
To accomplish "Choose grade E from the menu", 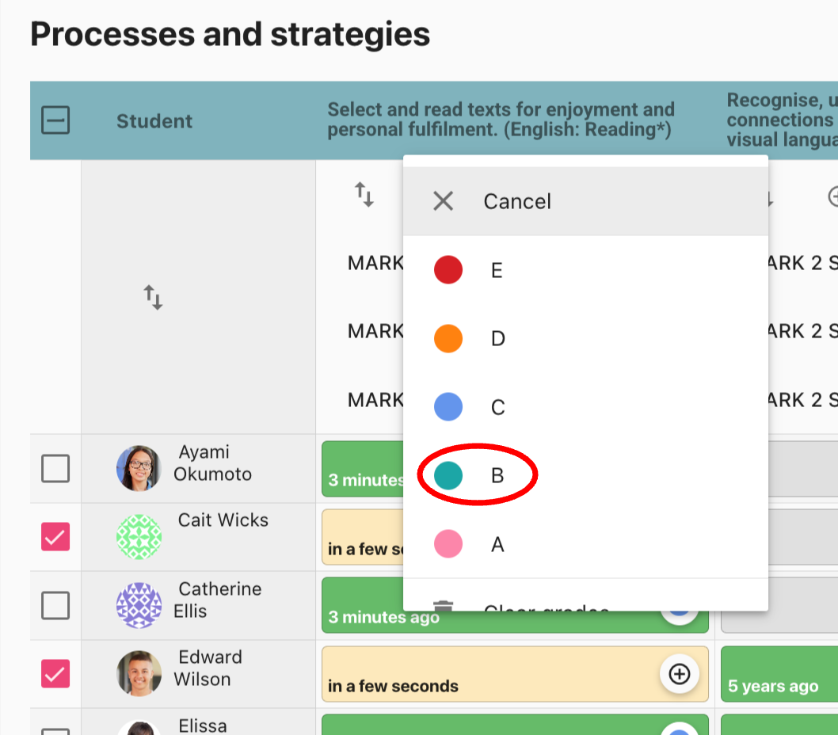I will [497, 270].
